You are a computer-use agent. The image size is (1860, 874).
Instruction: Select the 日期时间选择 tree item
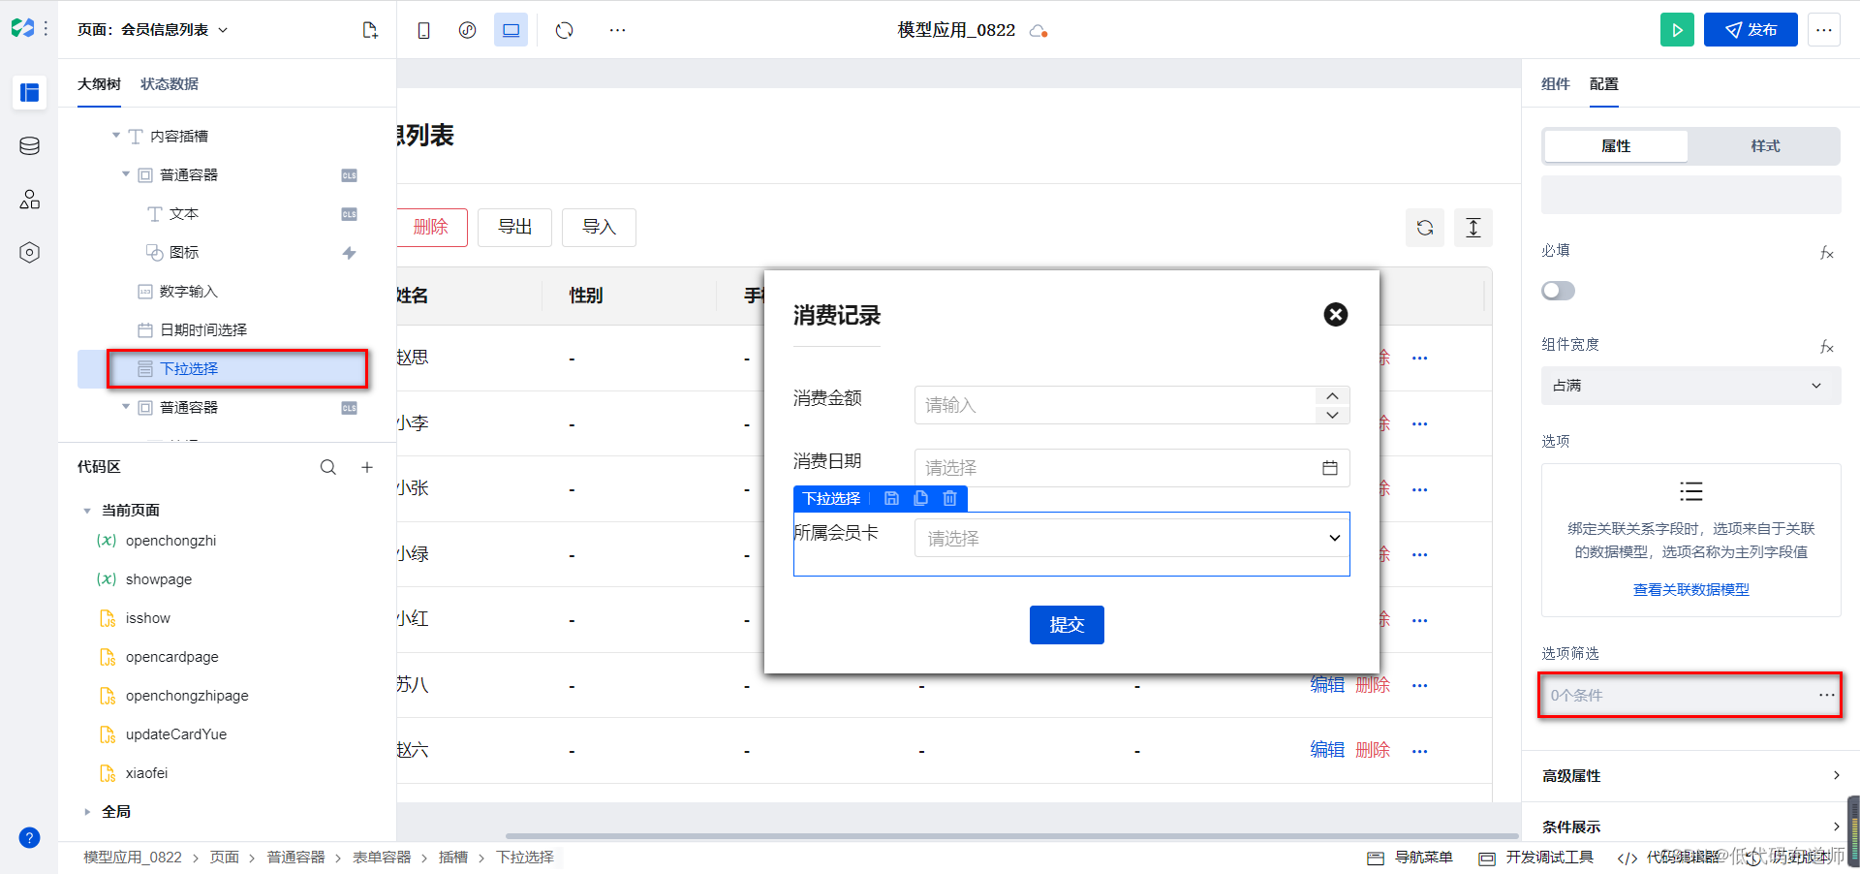203,330
